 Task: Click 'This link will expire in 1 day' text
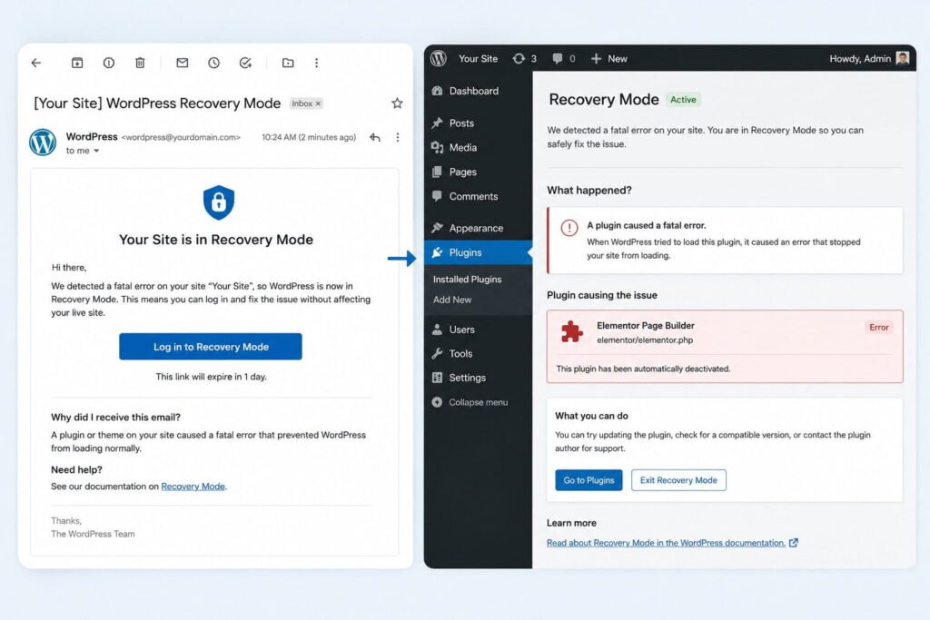click(211, 377)
